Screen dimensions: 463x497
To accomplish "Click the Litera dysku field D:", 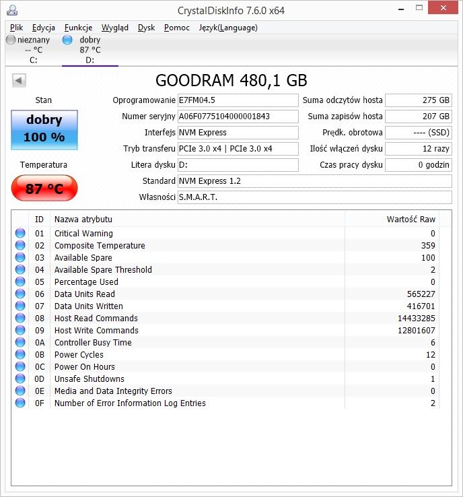I will [x=238, y=165].
